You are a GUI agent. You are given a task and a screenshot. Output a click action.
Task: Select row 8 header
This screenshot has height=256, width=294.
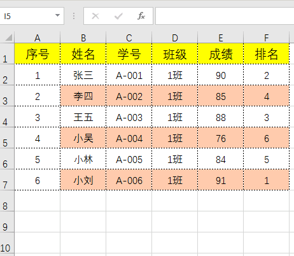7,201
